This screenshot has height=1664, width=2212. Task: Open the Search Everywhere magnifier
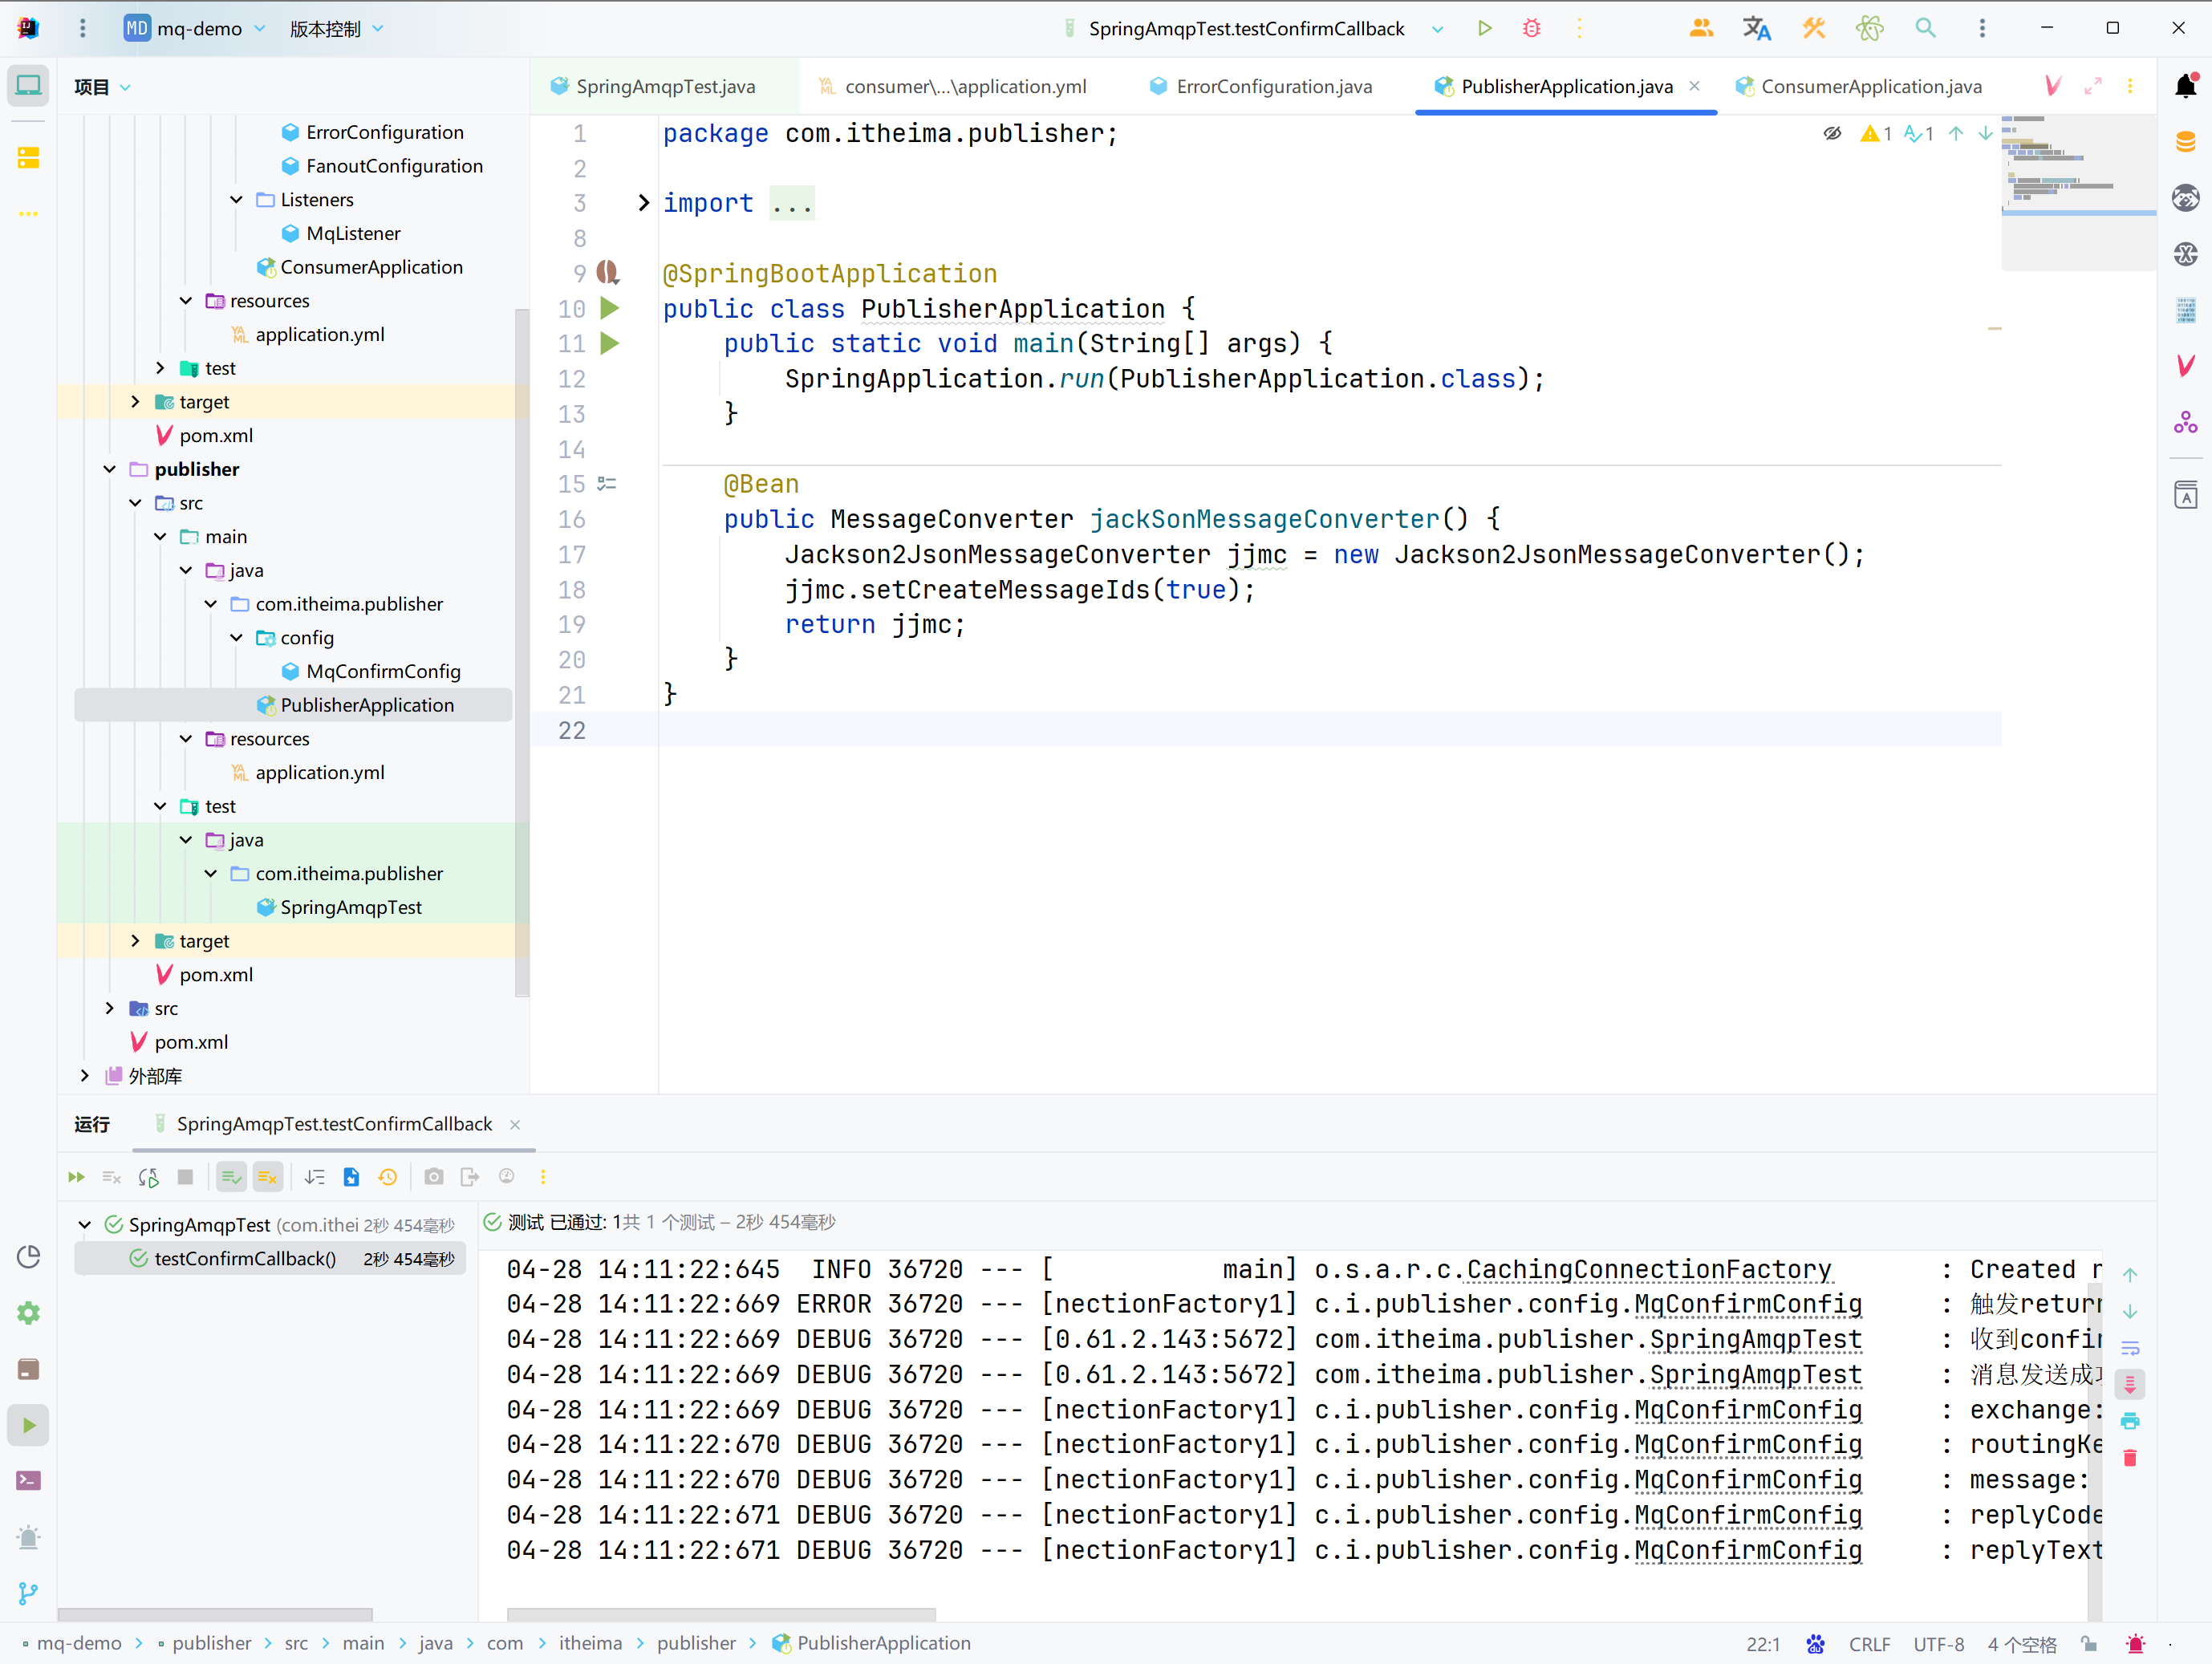[x=1925, y=28]
